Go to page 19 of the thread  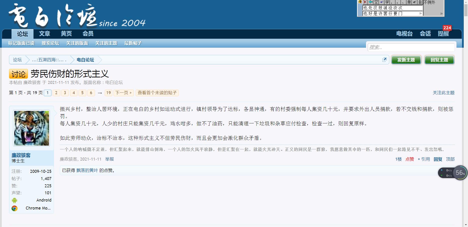click(108, 93)
